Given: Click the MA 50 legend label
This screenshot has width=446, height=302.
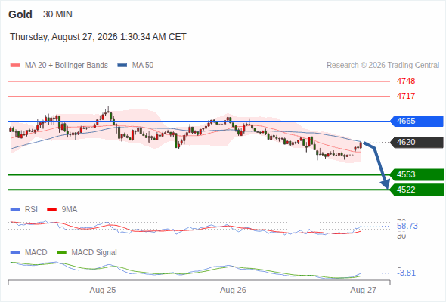Looking at the screenshot, I should [143, 66].
